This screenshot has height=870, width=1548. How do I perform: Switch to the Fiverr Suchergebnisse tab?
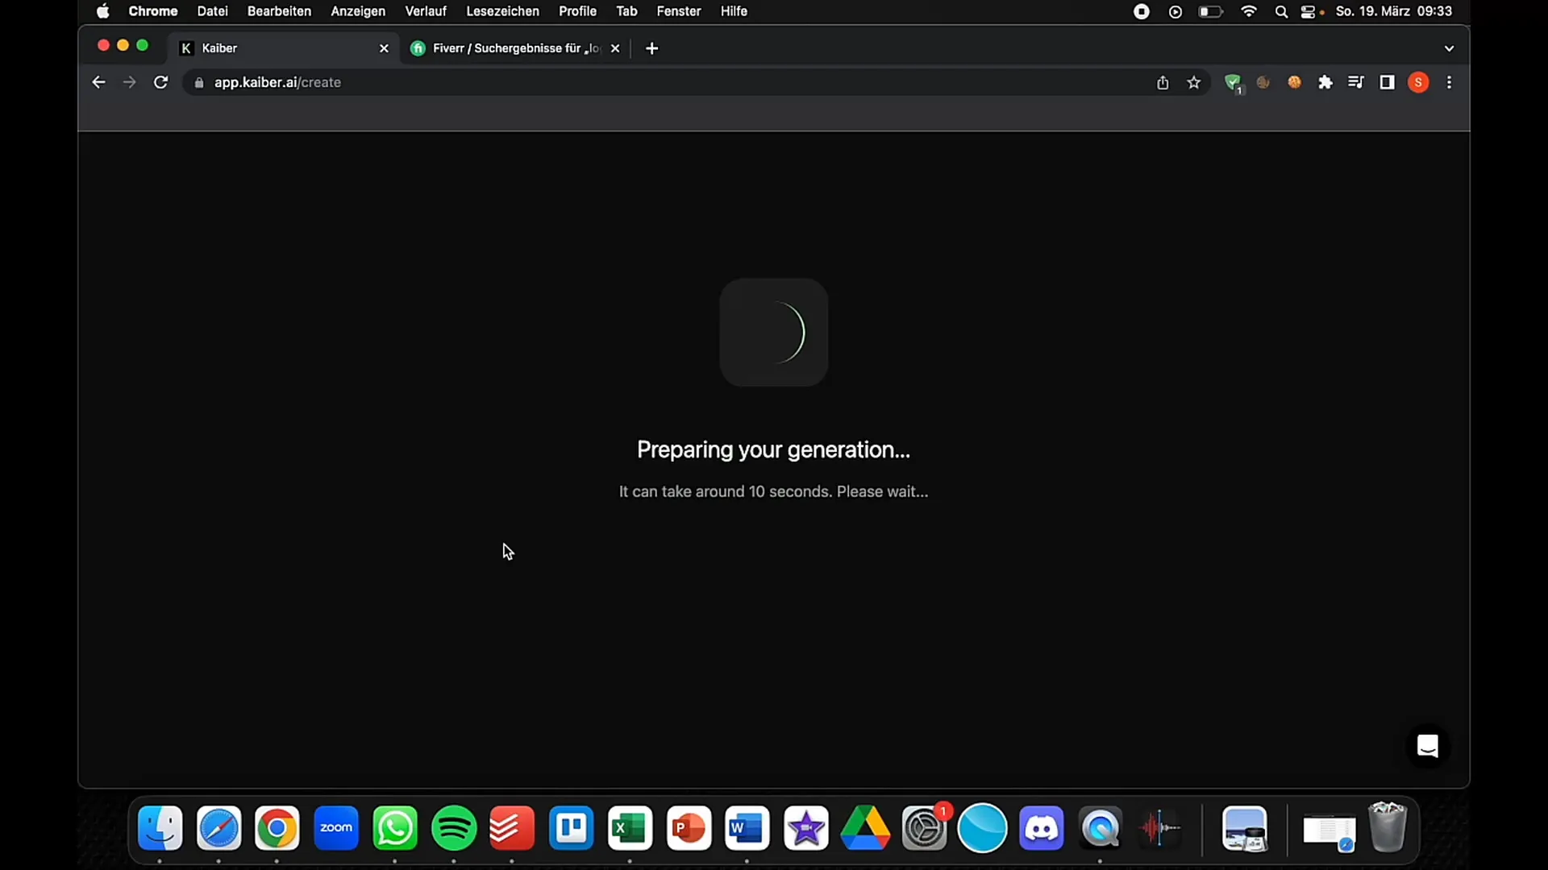click(516, 48)
